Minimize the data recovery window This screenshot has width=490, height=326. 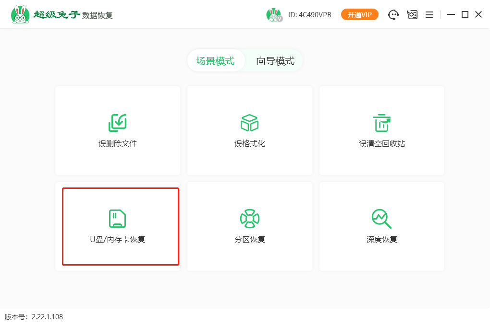[451, 15]
